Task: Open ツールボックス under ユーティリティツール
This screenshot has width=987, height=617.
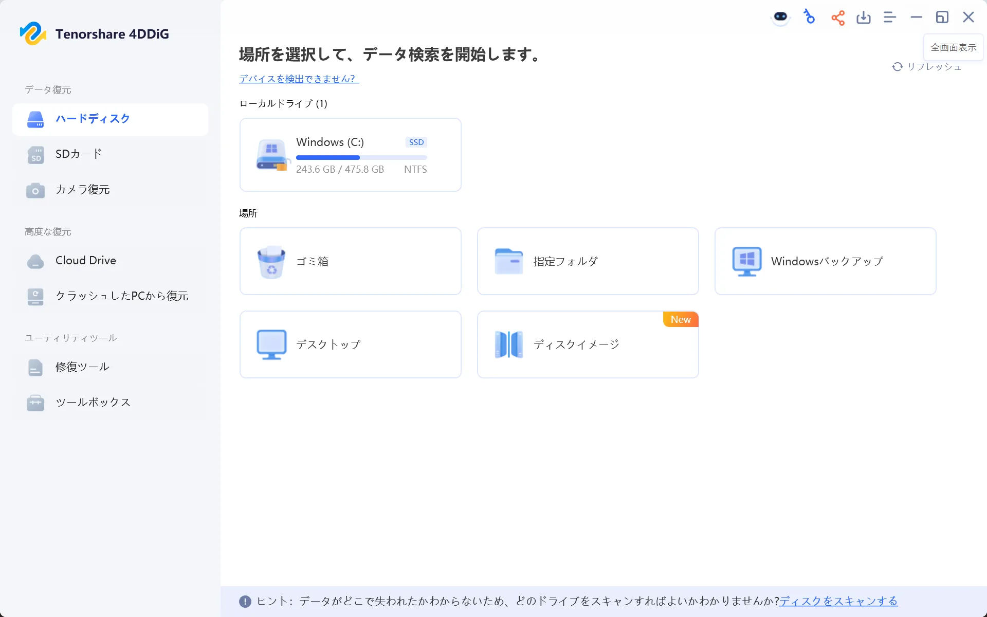Action: coord(93,403)
